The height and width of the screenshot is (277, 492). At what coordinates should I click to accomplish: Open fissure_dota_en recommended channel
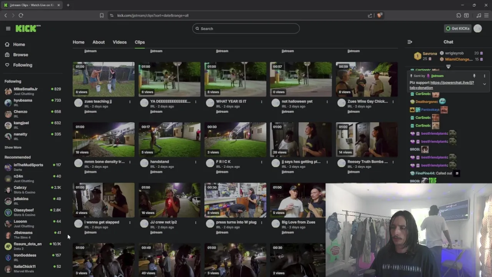[33, 246]
